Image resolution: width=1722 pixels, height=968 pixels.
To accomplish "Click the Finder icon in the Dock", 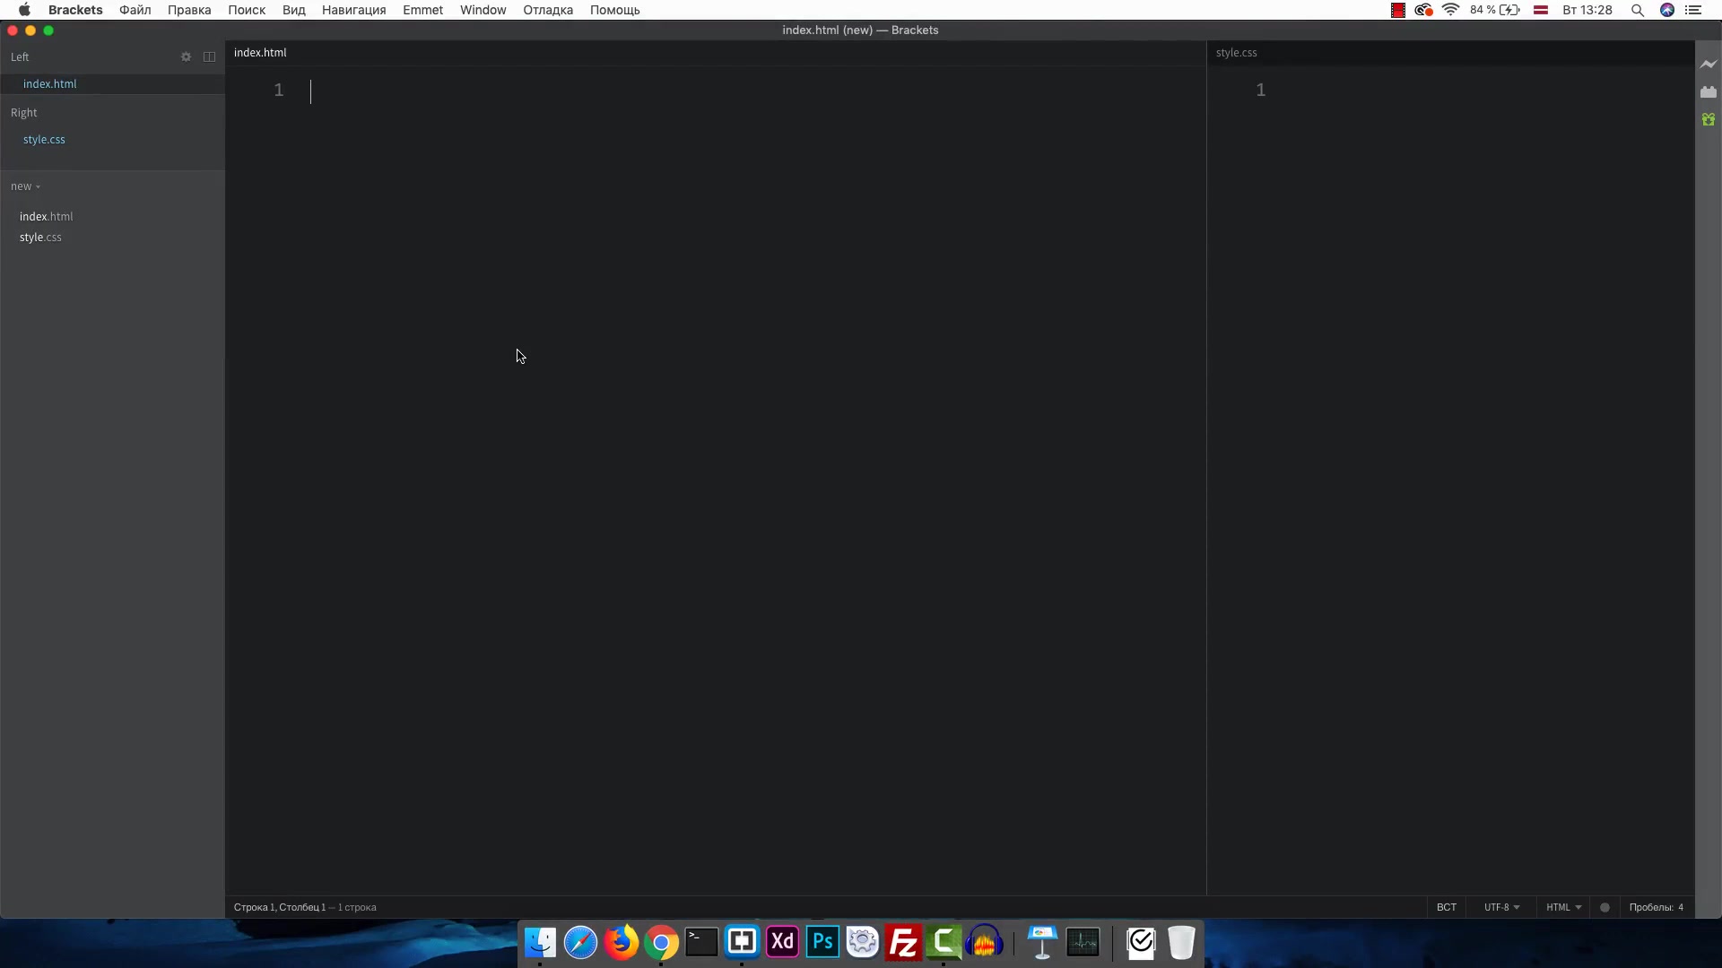I will pyautogui.click(x=541, y=942).
